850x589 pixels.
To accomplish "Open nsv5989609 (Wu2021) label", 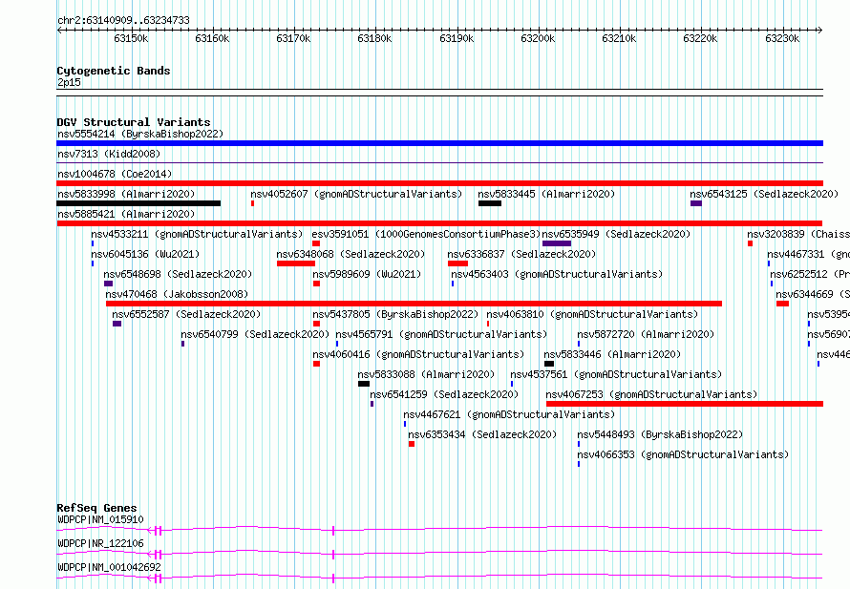I will point(367,274).
